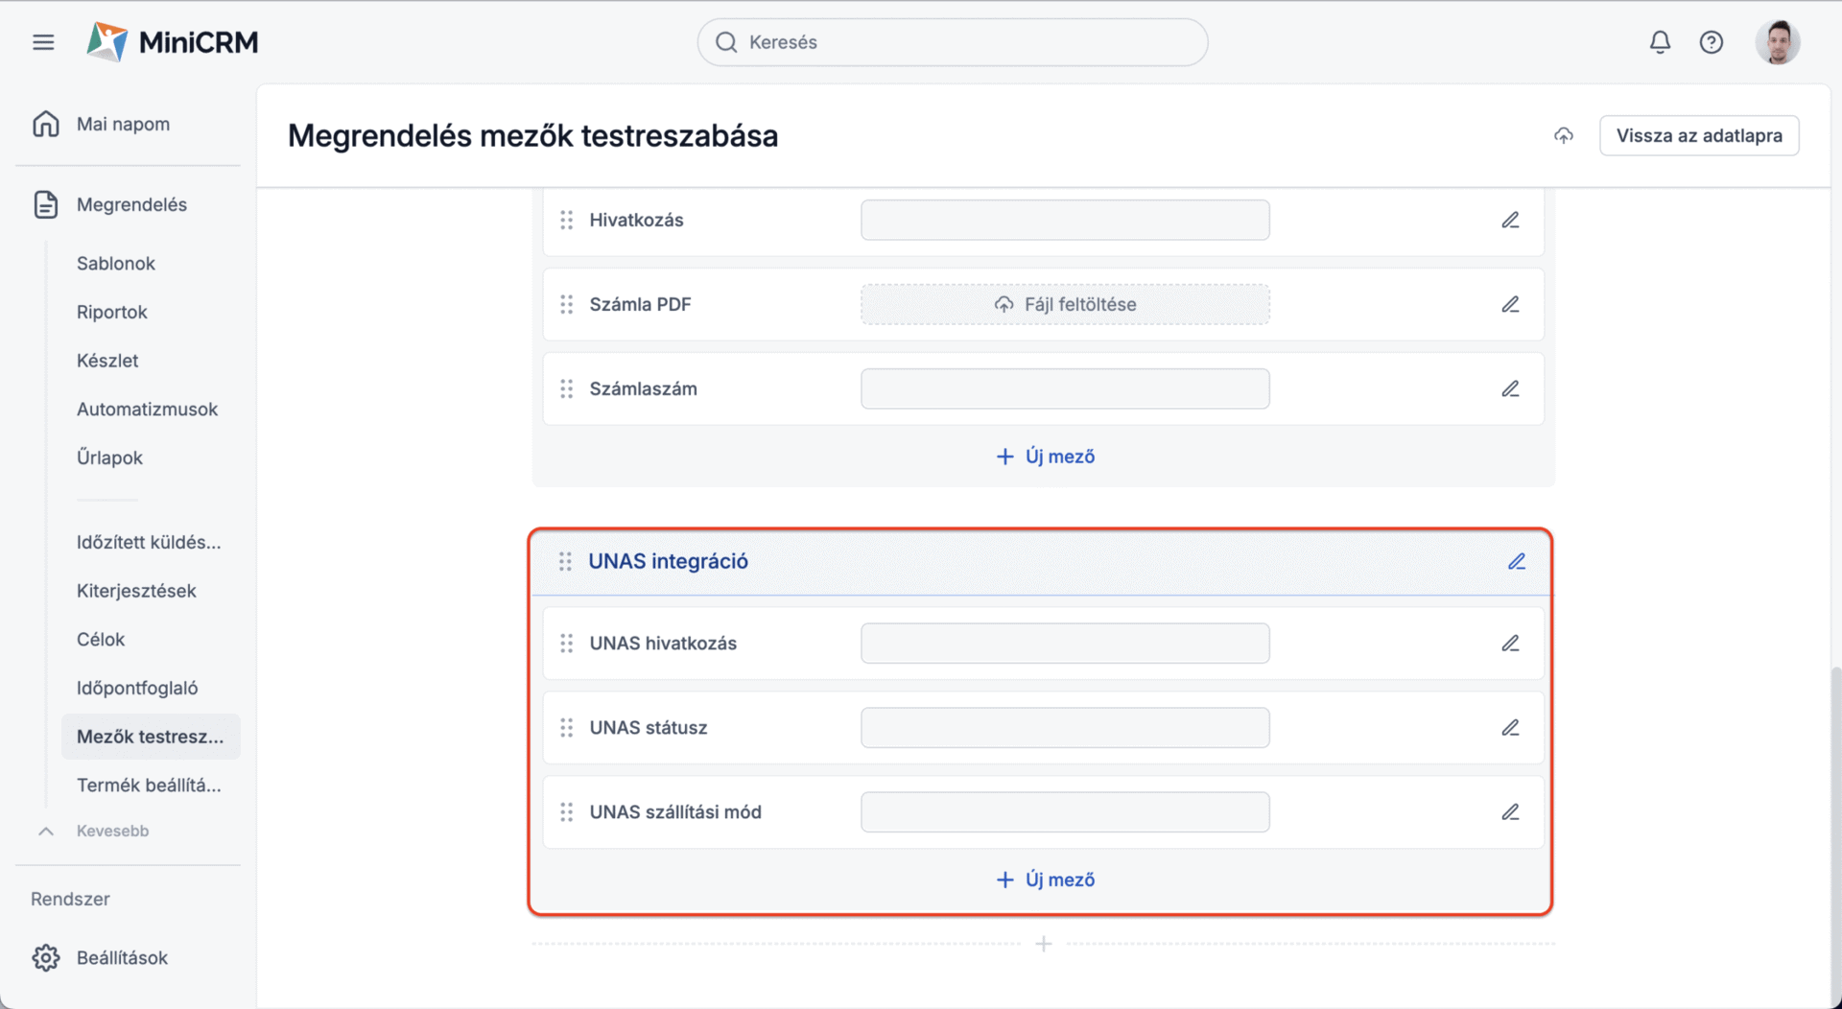Viewport: 1842px width, 1009px height.
Task: Click the Beállítások gear icon
Action: [46, 957]
